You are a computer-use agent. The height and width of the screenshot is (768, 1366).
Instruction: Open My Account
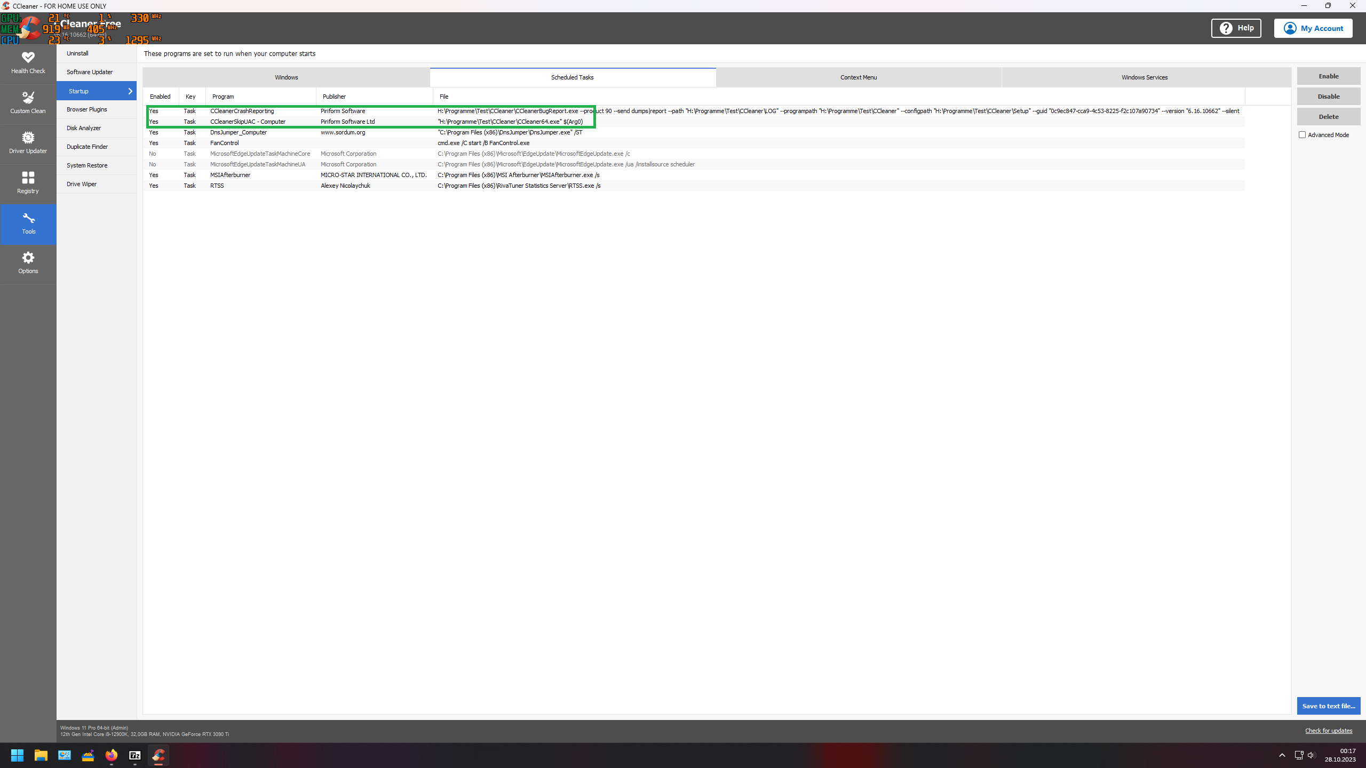(x=1313, y=28)
